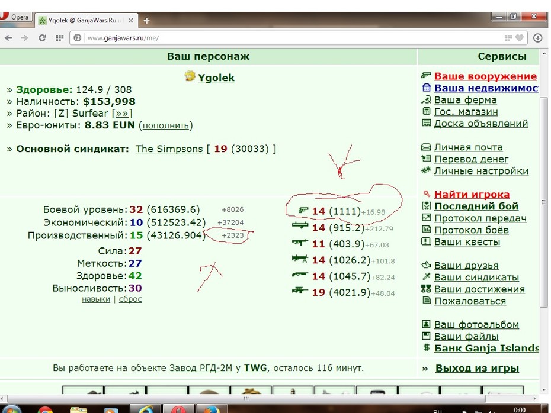This screenshot has width=551, height=413.
Task: Click the cash amount $153,998
Action: click(x=109, y=102)
